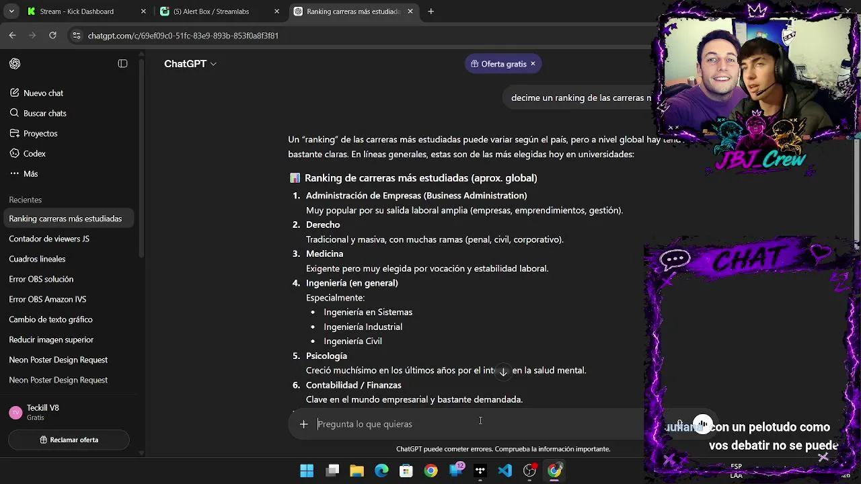861x484 pixels.
Task: Collapse the ChatGPT sidebar panel
Action: point(122,64)
